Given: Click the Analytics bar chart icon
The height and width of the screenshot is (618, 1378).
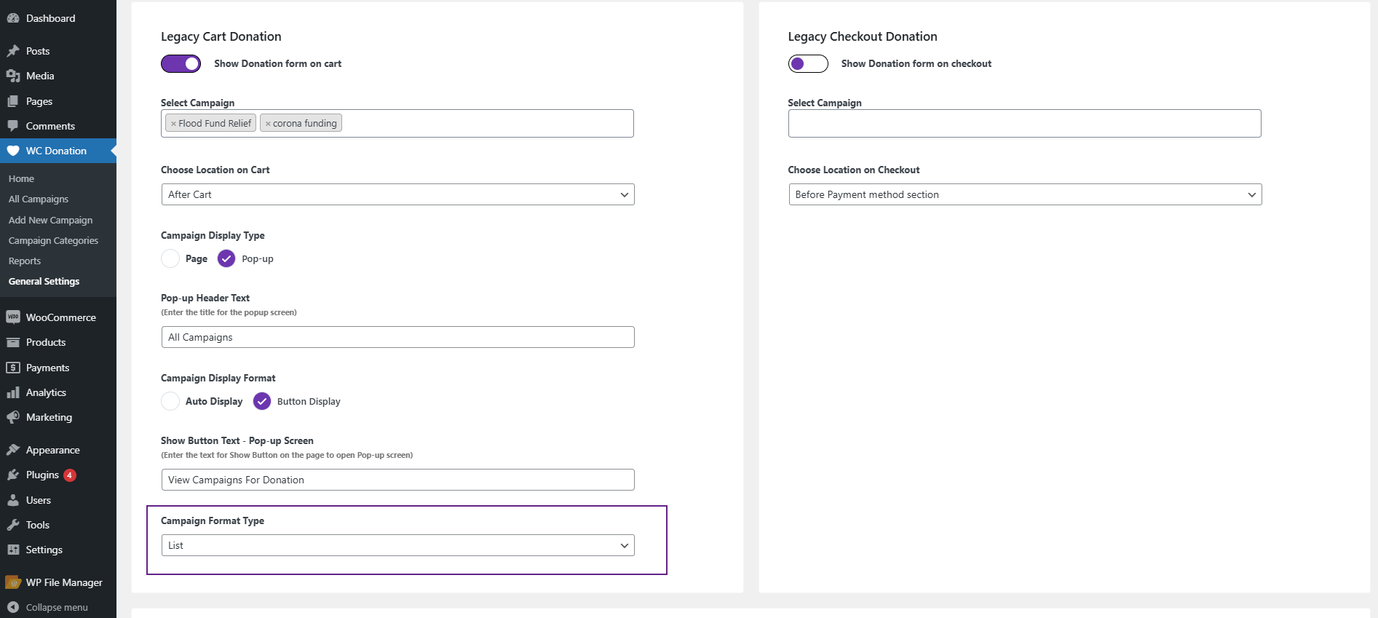Looking at the screenshot, I should pyautogui.click(x=13, y=392).
